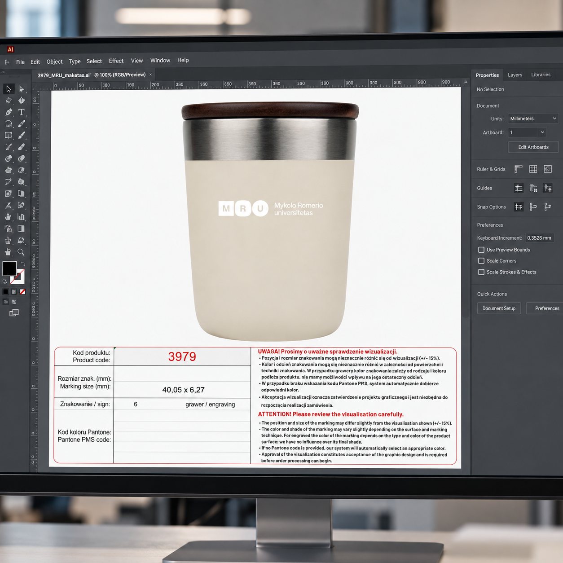Open the Units Millimeters dropdown
This screenshot has width=563, height=563.
point(533,119)
